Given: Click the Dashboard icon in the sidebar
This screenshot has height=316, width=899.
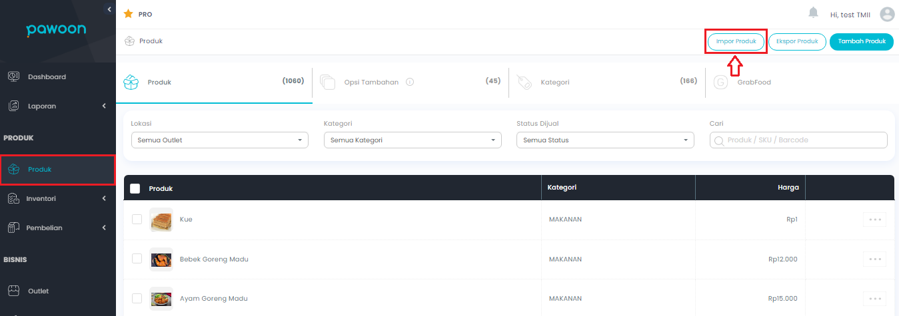Looking at the screenshot, I should point(13,77).
